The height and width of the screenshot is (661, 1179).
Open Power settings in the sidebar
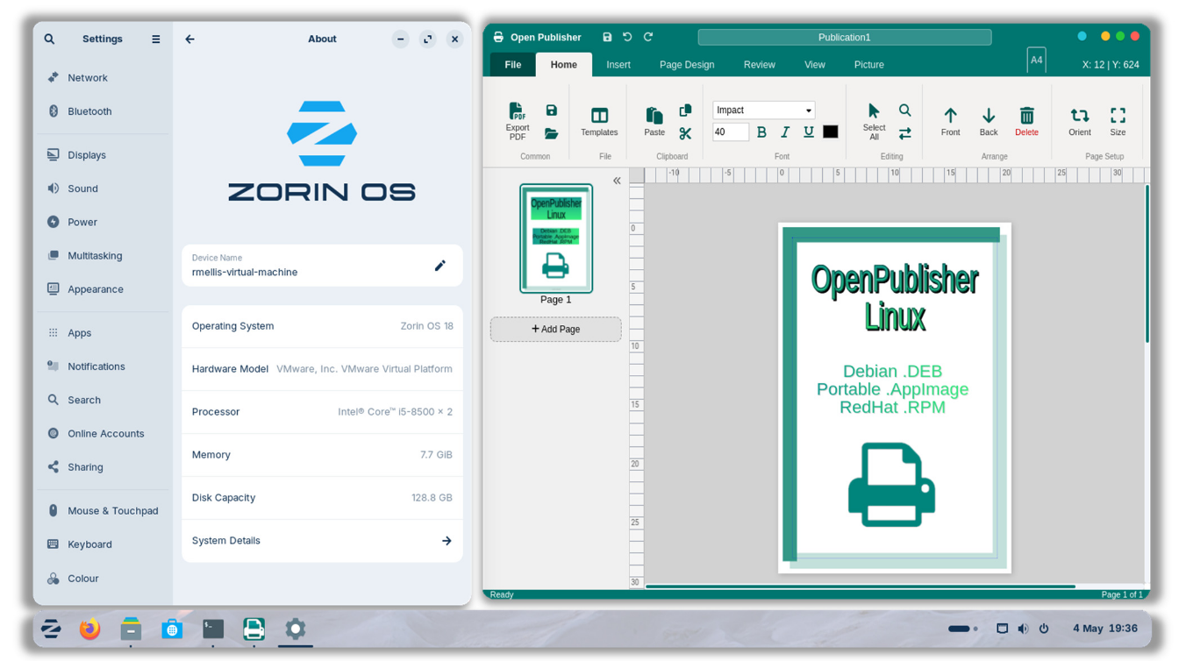[x=103, y=222]
